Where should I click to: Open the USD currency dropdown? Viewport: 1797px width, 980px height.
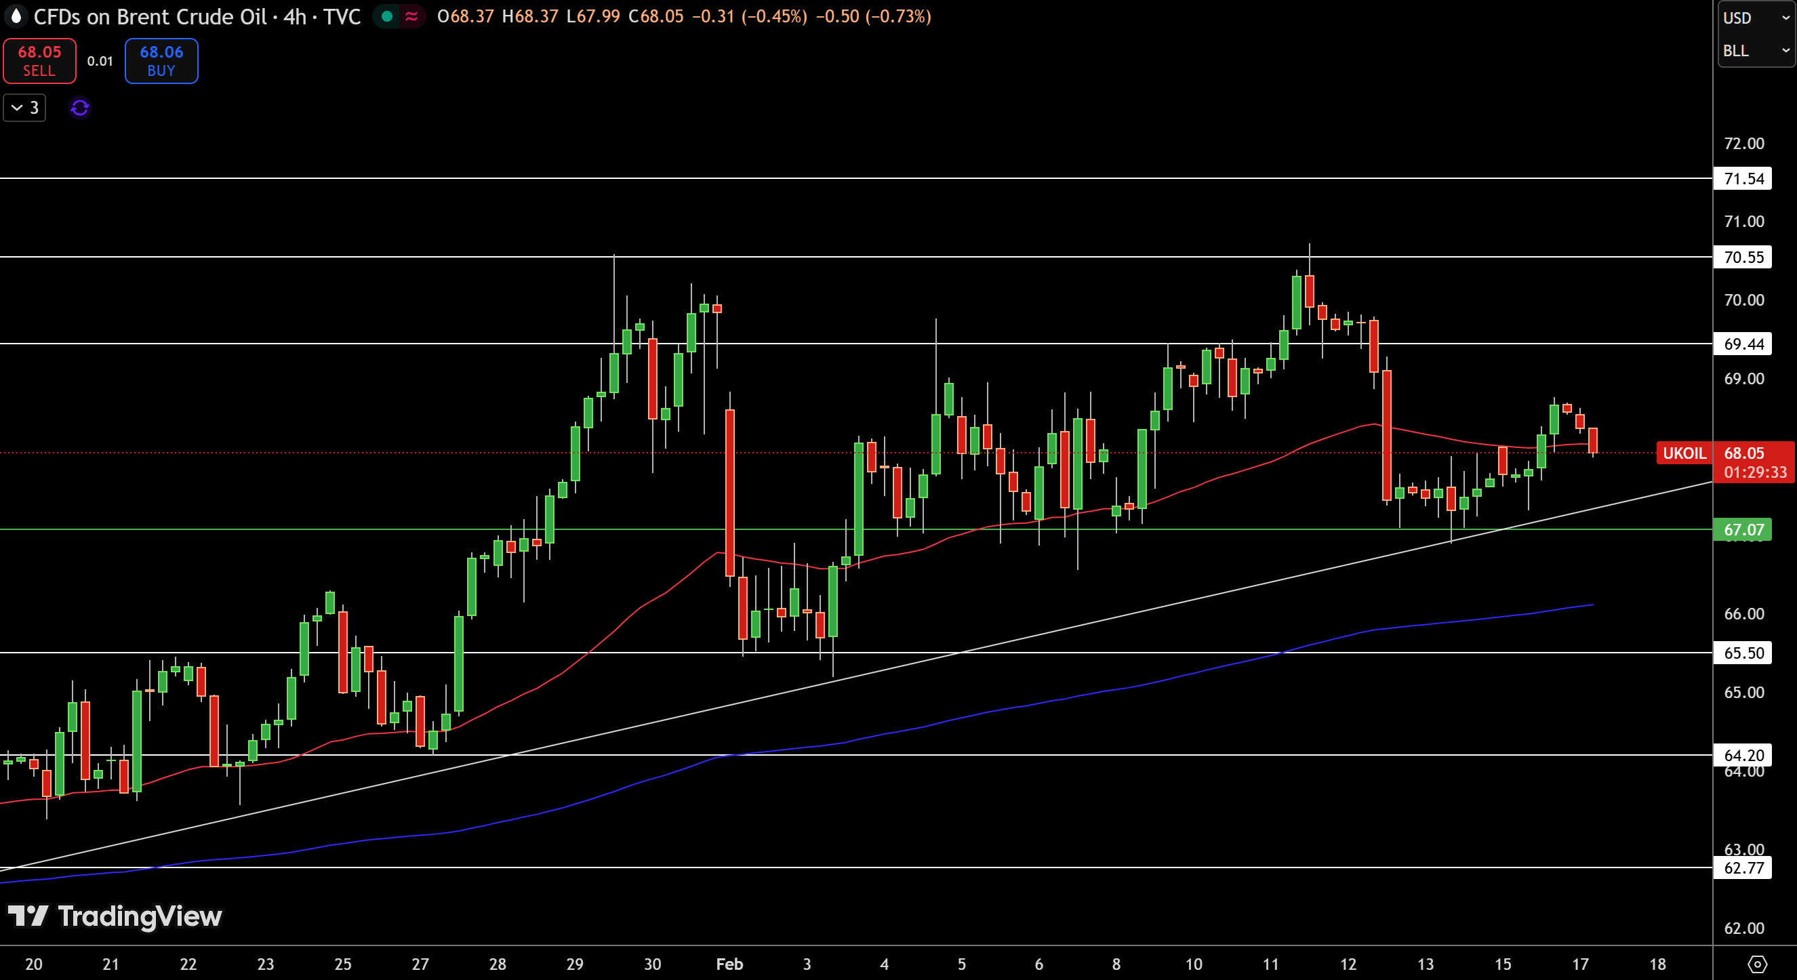pyautogui.click(x=1756, y=18)
